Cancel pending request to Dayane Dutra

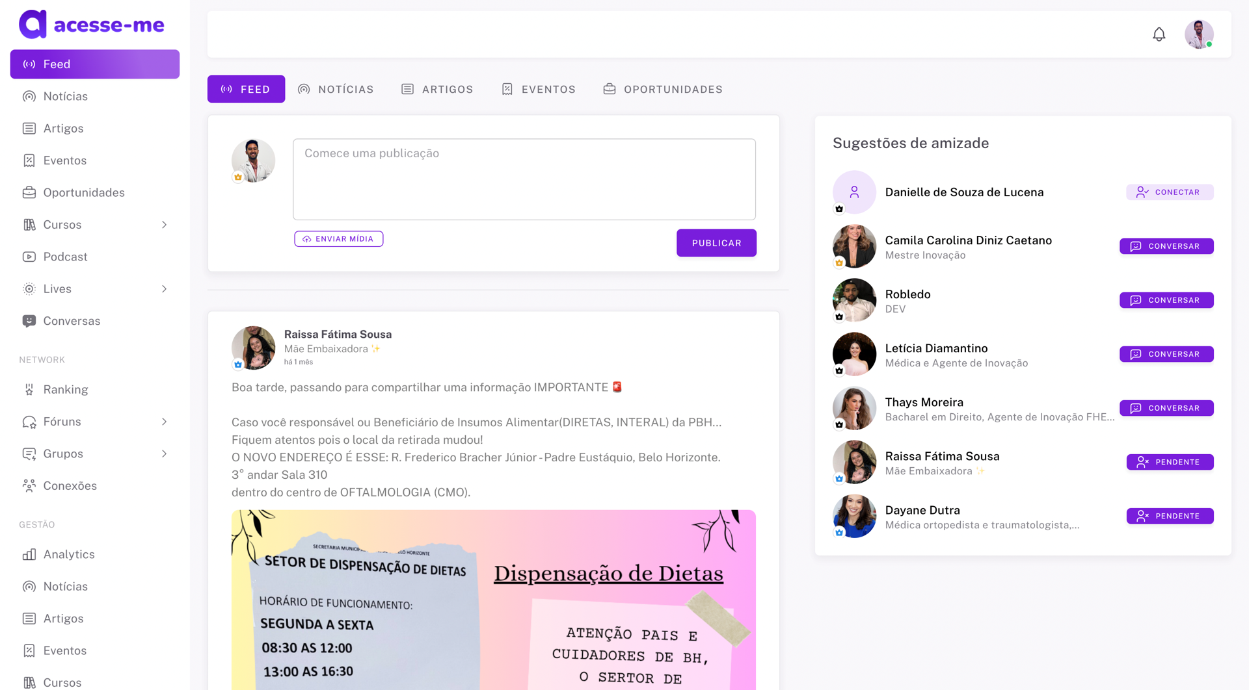(x=1169, y=516)
